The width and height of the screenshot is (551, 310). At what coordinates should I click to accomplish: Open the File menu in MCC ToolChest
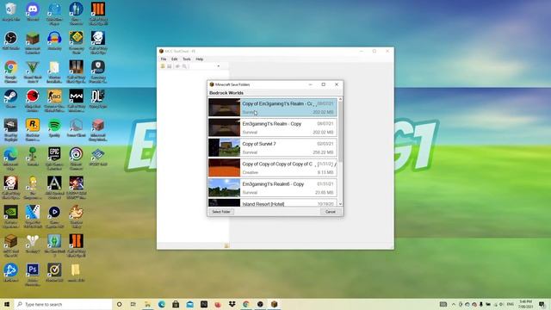(164, 59)
